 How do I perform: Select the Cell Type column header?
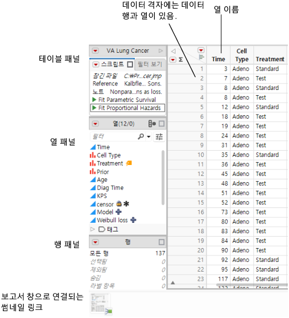tap(242, 55)
